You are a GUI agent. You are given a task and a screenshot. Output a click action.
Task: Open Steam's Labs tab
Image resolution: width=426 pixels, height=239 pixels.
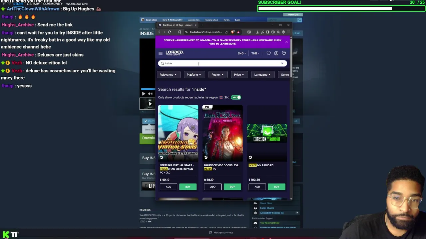(x=238, y=20)
